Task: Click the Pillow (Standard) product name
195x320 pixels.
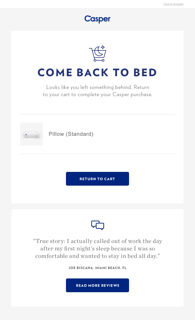Action: 71,134
